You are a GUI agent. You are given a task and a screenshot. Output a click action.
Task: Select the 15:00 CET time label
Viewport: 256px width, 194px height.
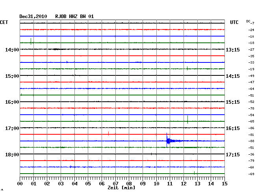pyautogui.click(x=12, y=76)
